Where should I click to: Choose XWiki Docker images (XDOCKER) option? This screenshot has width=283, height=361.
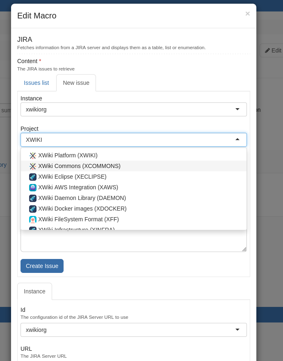point(134,209)
